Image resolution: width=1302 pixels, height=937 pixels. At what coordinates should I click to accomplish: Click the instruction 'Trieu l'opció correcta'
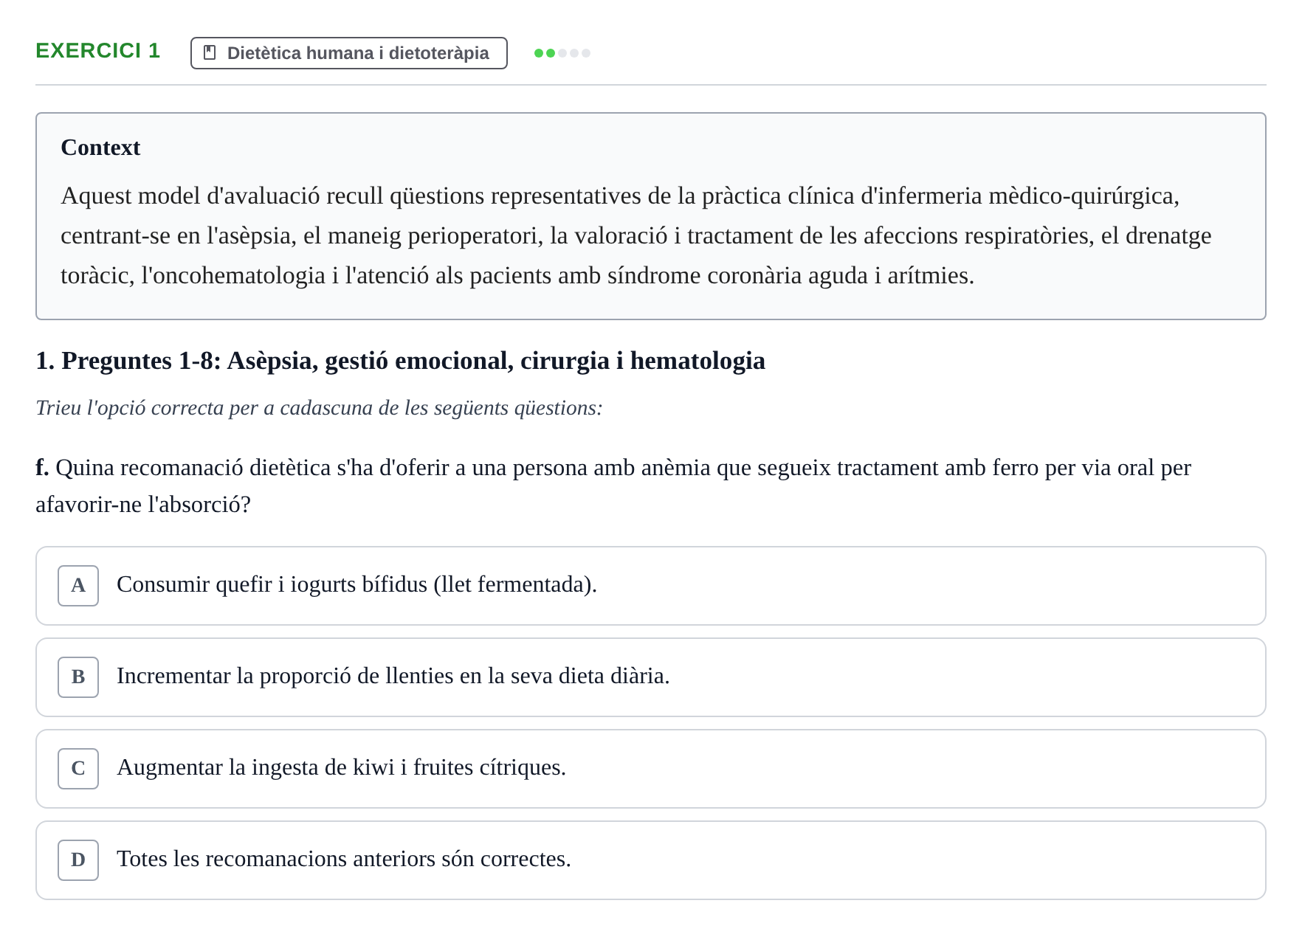(319, 408)
